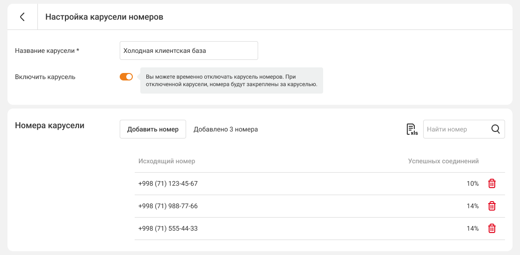Delete number +998 (71) 988-77-66

pyautogui.click(x=492, y=206)
